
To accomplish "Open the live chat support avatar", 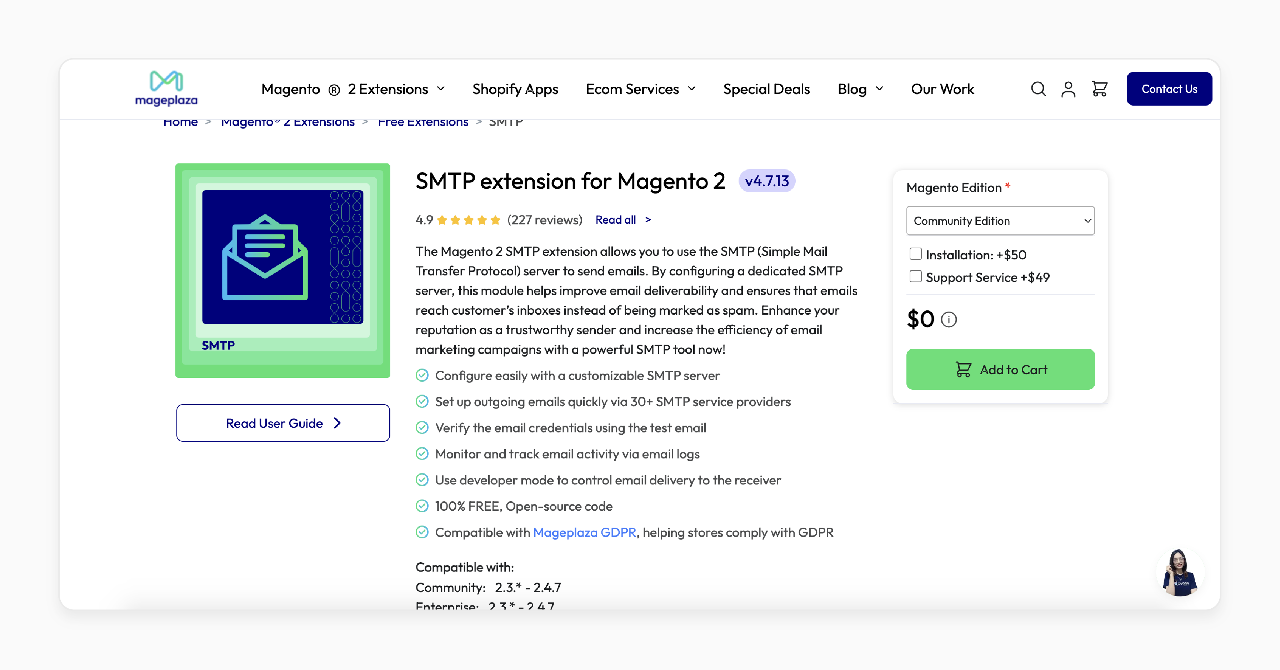I will coord(1180,573).
